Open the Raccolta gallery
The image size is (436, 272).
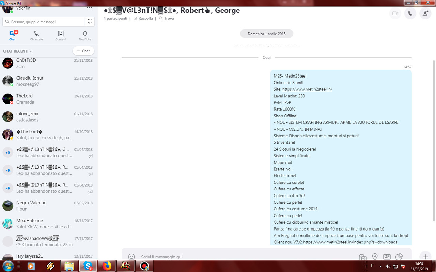point(143,18)
